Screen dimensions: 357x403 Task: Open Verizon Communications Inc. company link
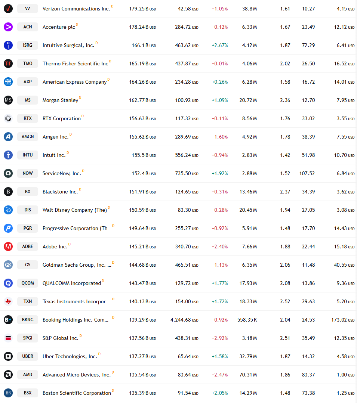tap(76, 9)
